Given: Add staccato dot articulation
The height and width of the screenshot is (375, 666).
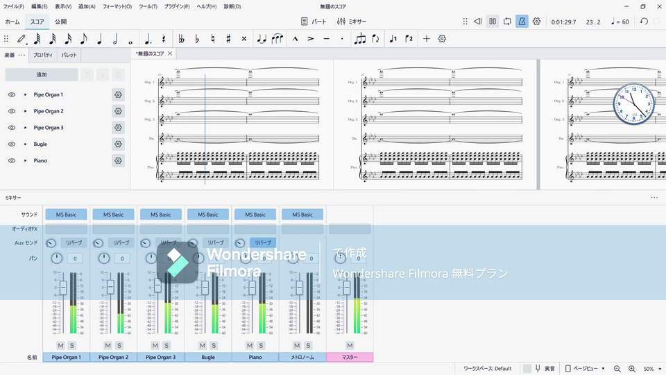Looking at the screenshot, I should point(342,39).
